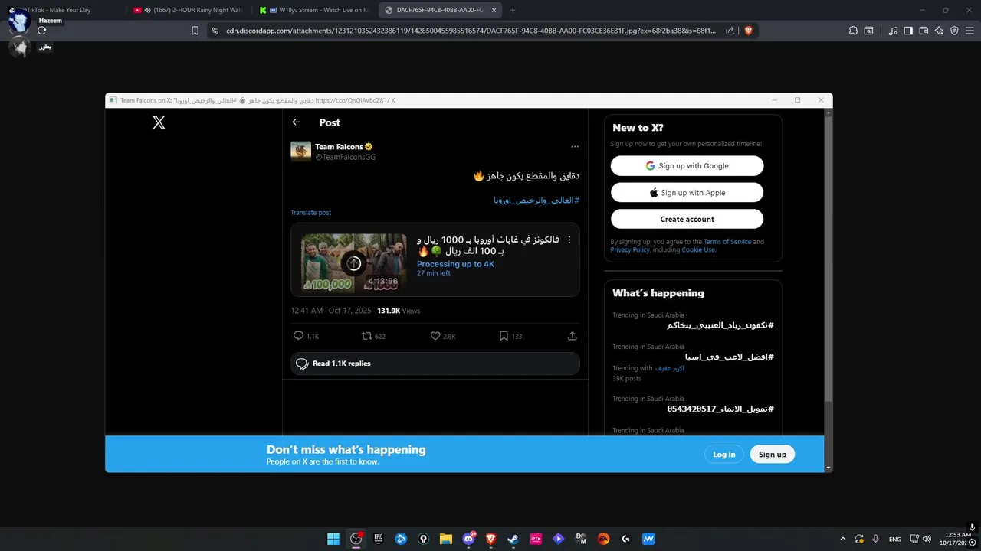Open the browser Extensions puzzle icon
The image size is (981, 551).
[x=853, y=31]
